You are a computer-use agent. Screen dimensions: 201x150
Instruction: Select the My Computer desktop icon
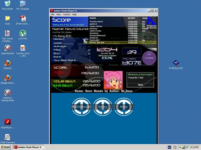[x=23, y=5]
